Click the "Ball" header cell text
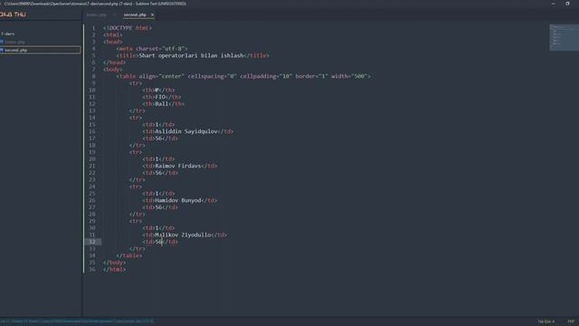This screenshot has width=579, height=326. 161,104
